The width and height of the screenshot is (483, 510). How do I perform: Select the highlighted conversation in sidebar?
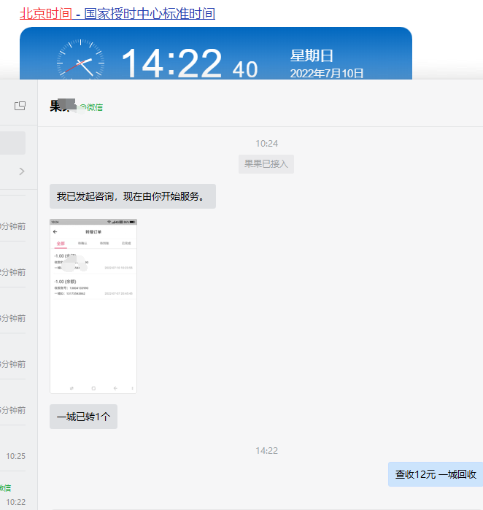[x=12, y=143]
